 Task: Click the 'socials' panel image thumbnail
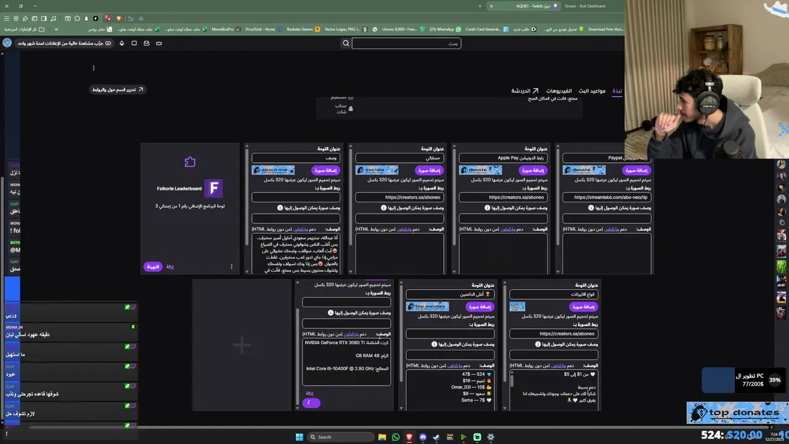point(377,170)
